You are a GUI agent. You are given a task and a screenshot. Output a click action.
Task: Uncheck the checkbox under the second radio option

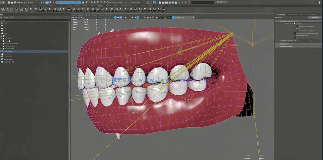click(x=298, y=31)
